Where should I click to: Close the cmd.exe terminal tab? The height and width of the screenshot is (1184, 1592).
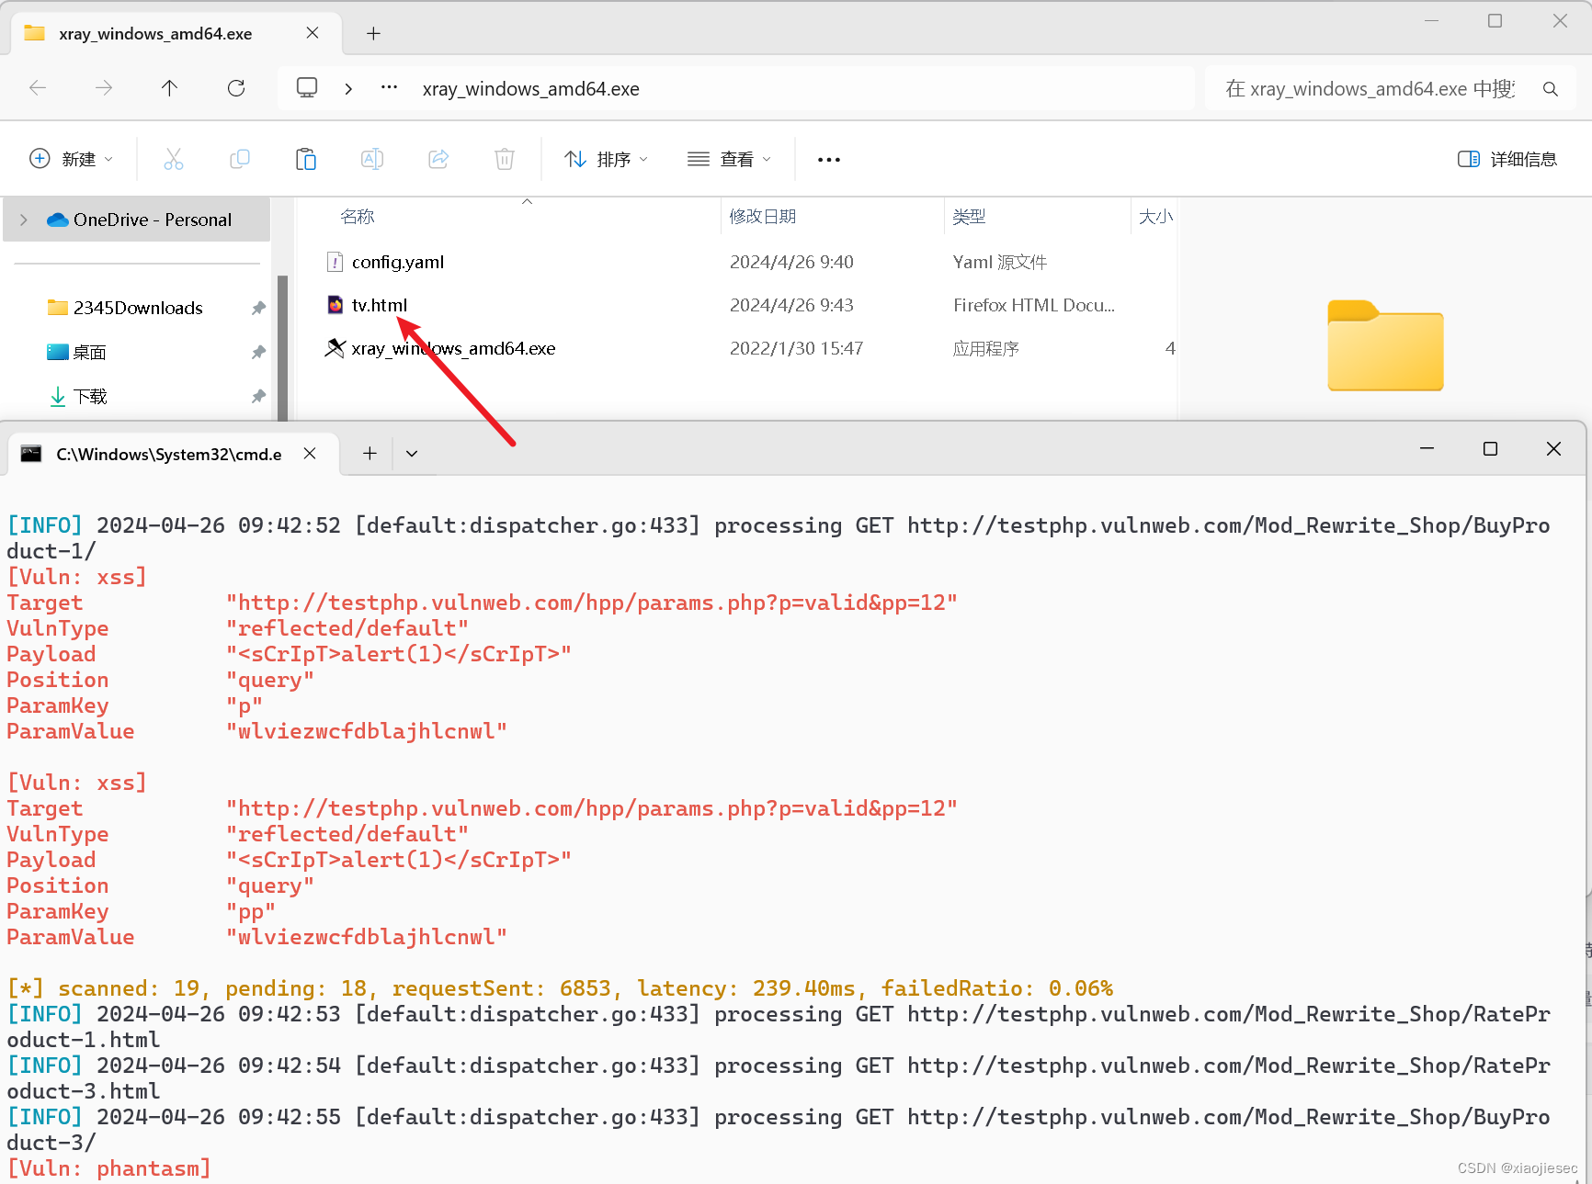(311, 454)
